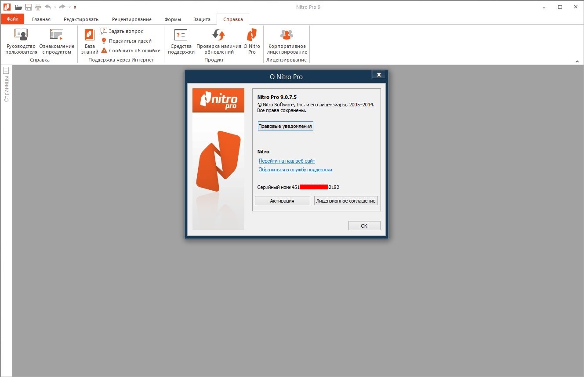Viewport: 584px width, 377px height.
Task: Open Ознакомление с продуктом tour
Action: coord(57,41)
